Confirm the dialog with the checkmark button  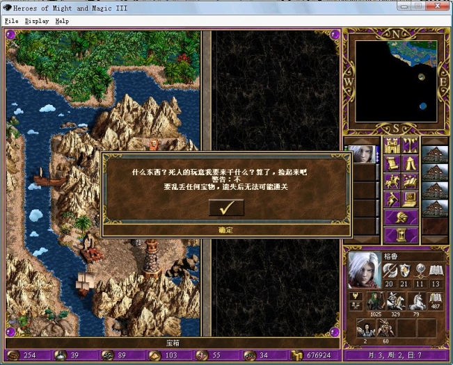226,207
